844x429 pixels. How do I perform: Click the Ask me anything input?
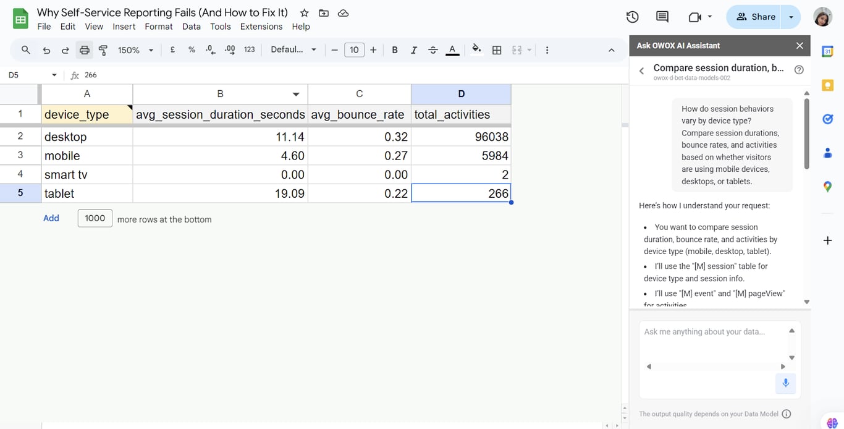point(714,332)
